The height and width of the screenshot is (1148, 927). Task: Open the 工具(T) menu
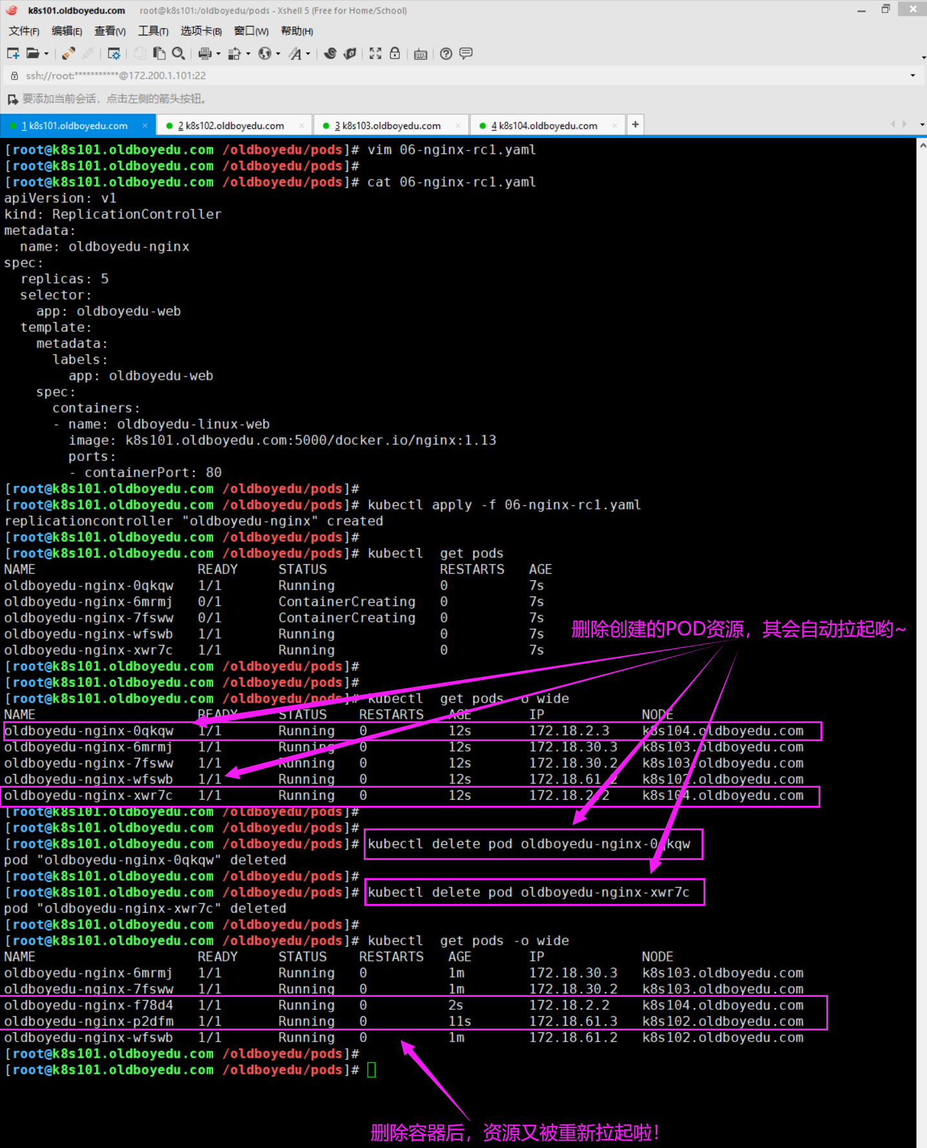click(x=153, y=31)
